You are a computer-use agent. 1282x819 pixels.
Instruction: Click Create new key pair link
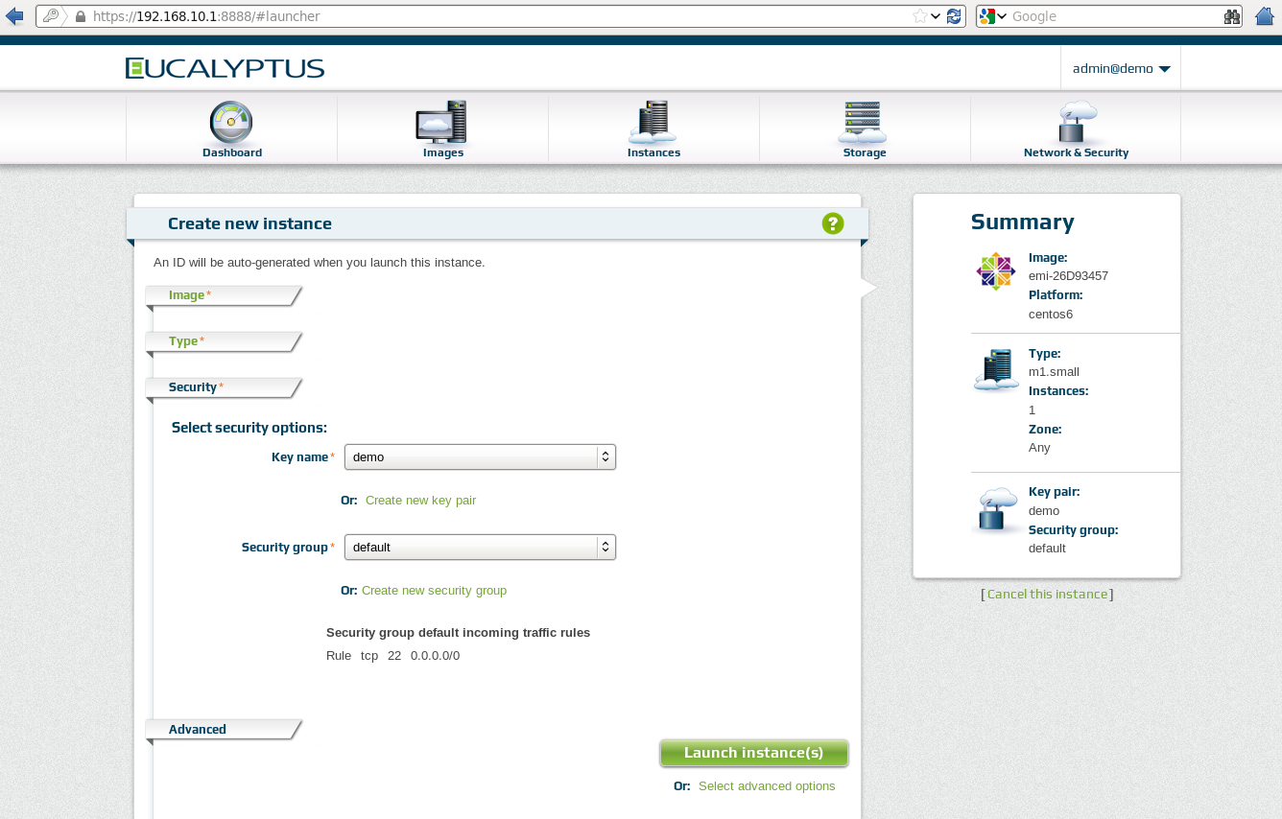(x=420, y=501)
